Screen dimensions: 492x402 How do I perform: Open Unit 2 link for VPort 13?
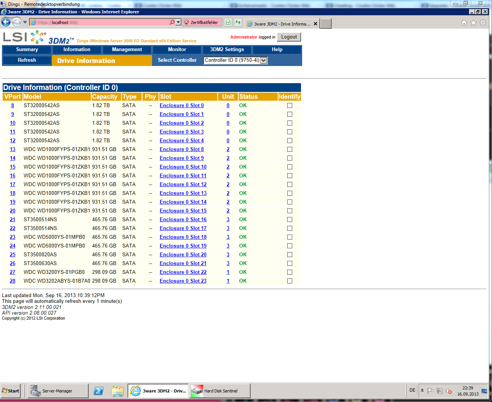pyautogui.click(x=228, y=150)
